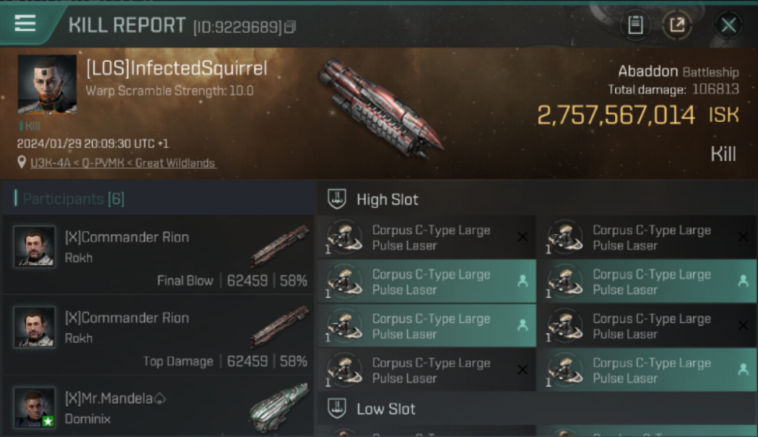Expand the Low Slot section header
The width and height of the screenshot is (758, 437).
click(386, 408)
